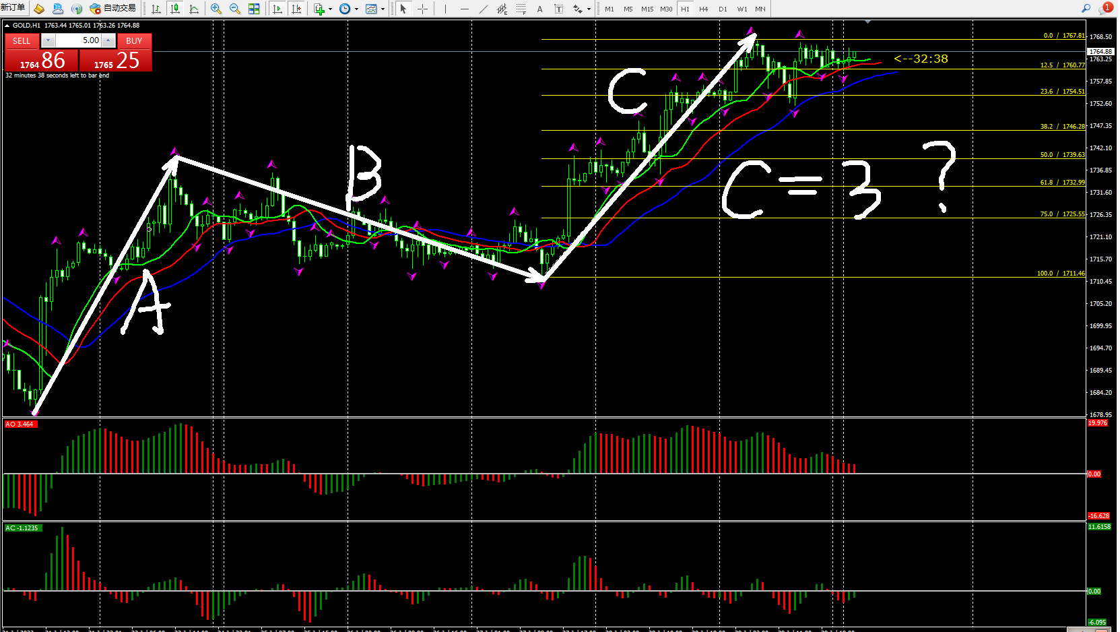The width and height of the screenshot is (1120, 632).
Task: Click the tile windows icon
Action: pyautogui.click(x=254, y=9)
